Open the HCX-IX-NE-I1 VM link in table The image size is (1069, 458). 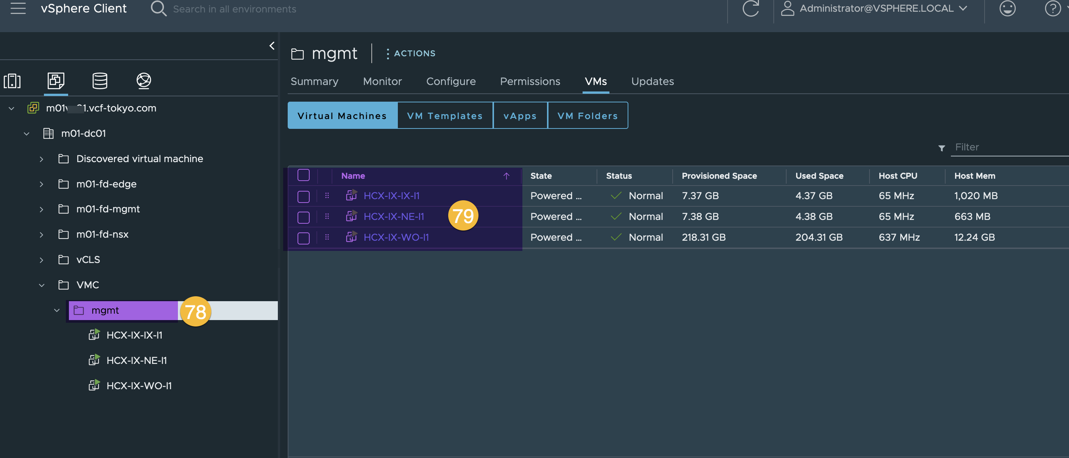[x=394, y=216]
